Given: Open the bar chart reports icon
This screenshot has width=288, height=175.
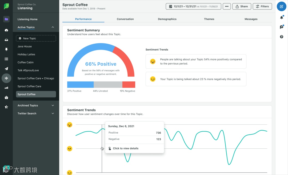Looking at the screenshot, I should (x=6, y=88).
